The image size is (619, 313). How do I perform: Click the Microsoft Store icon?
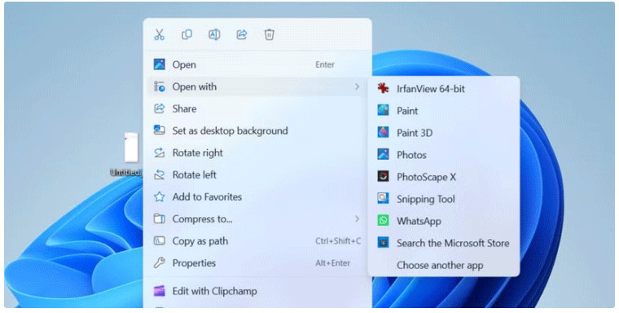(383, 242)
